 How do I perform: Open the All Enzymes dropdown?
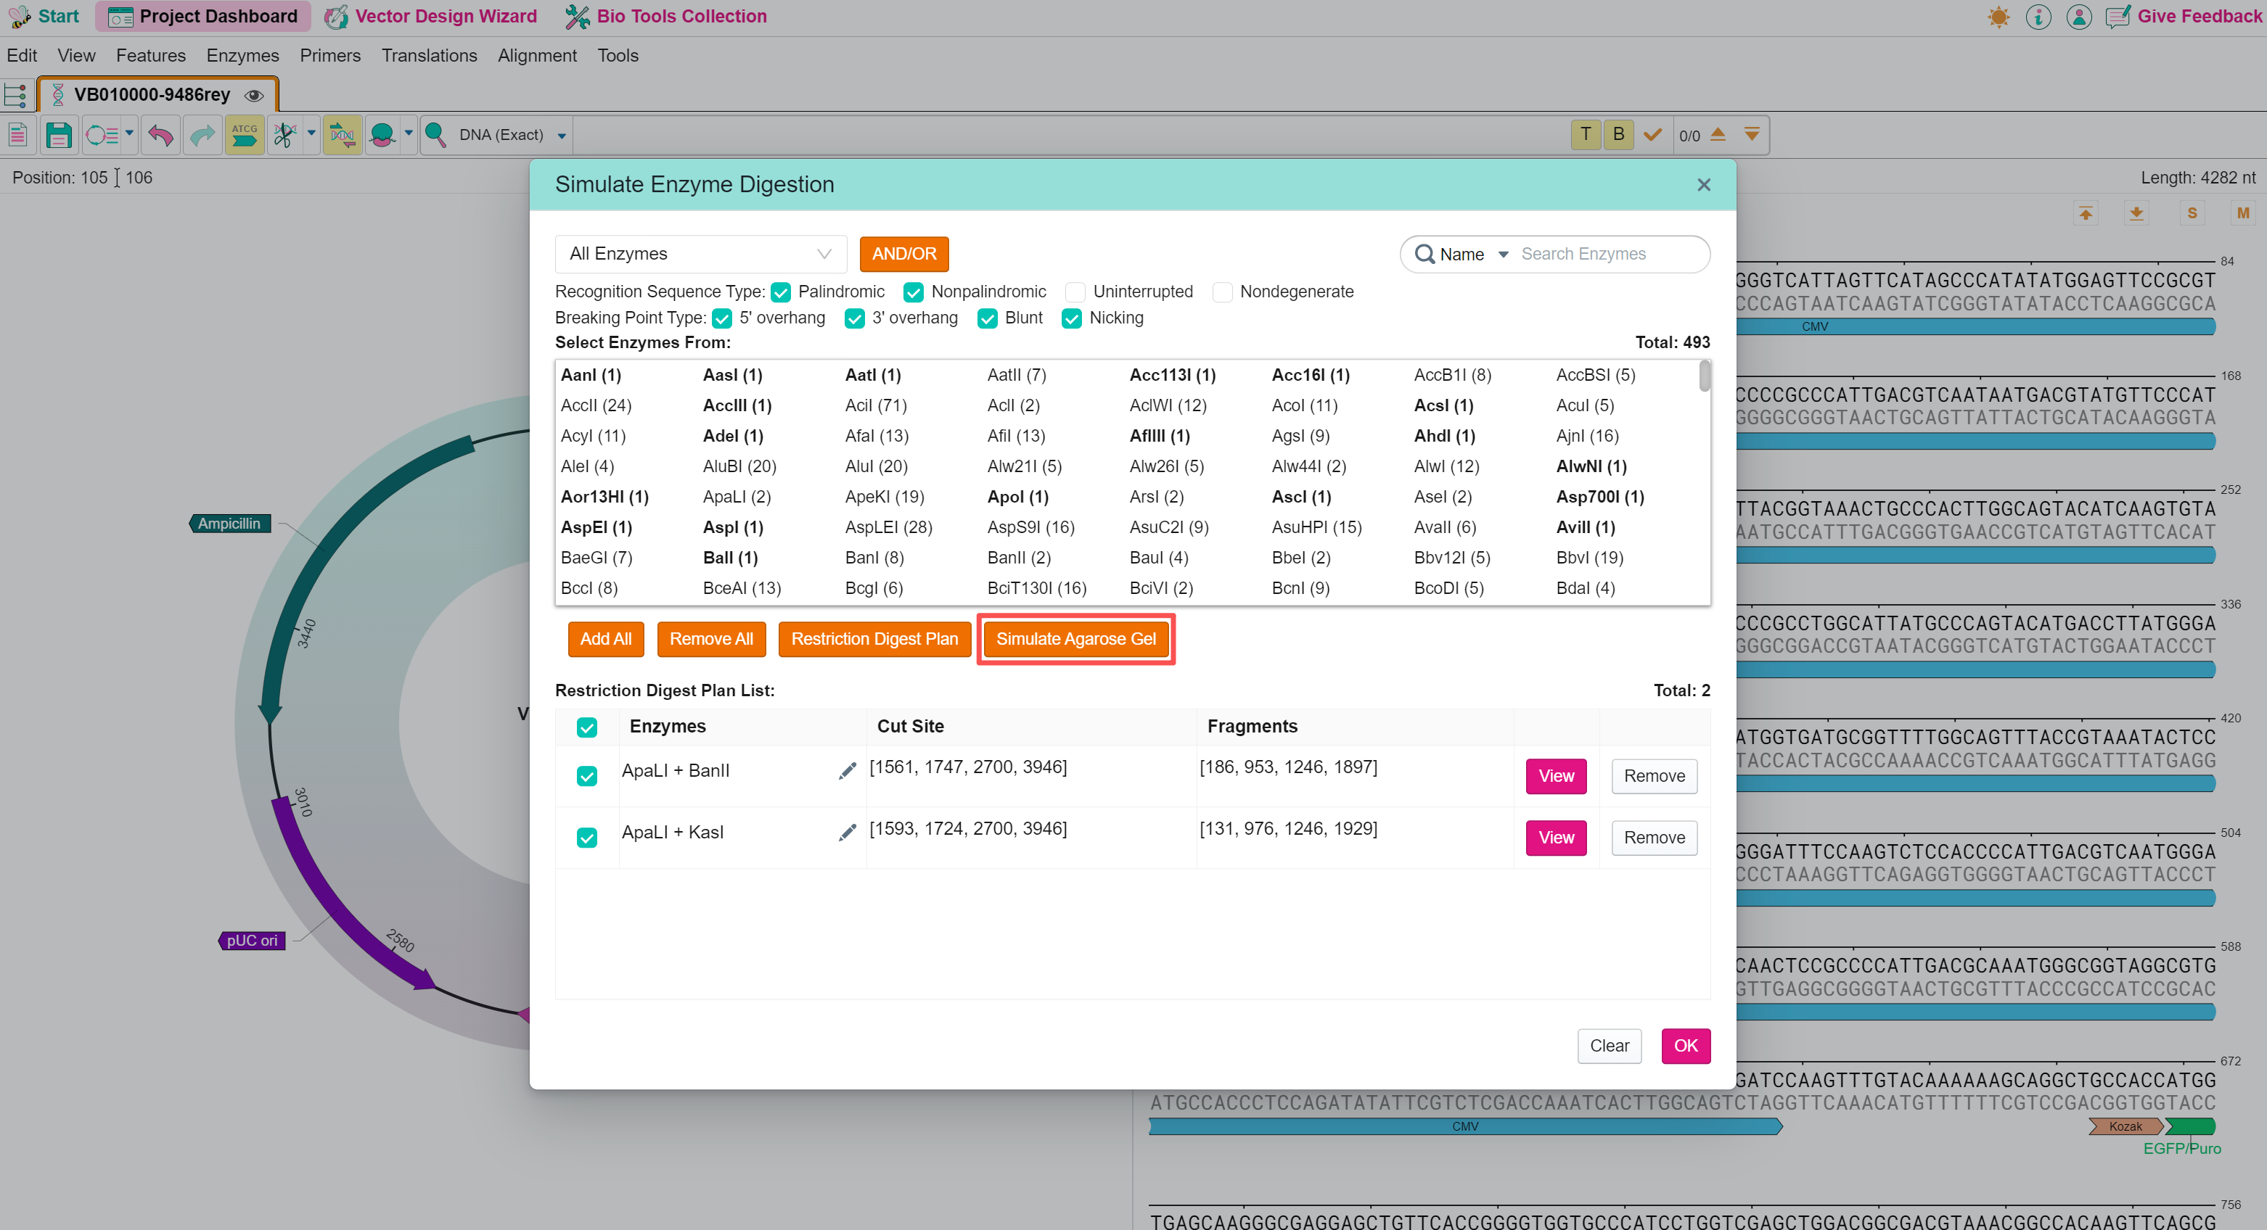tap(700, 253)
